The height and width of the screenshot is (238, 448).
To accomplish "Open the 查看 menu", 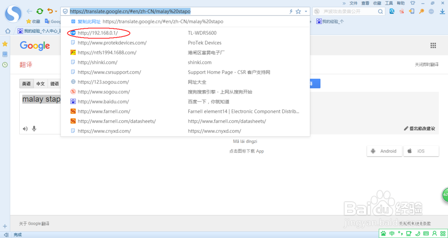I will (x=365, y=3).
